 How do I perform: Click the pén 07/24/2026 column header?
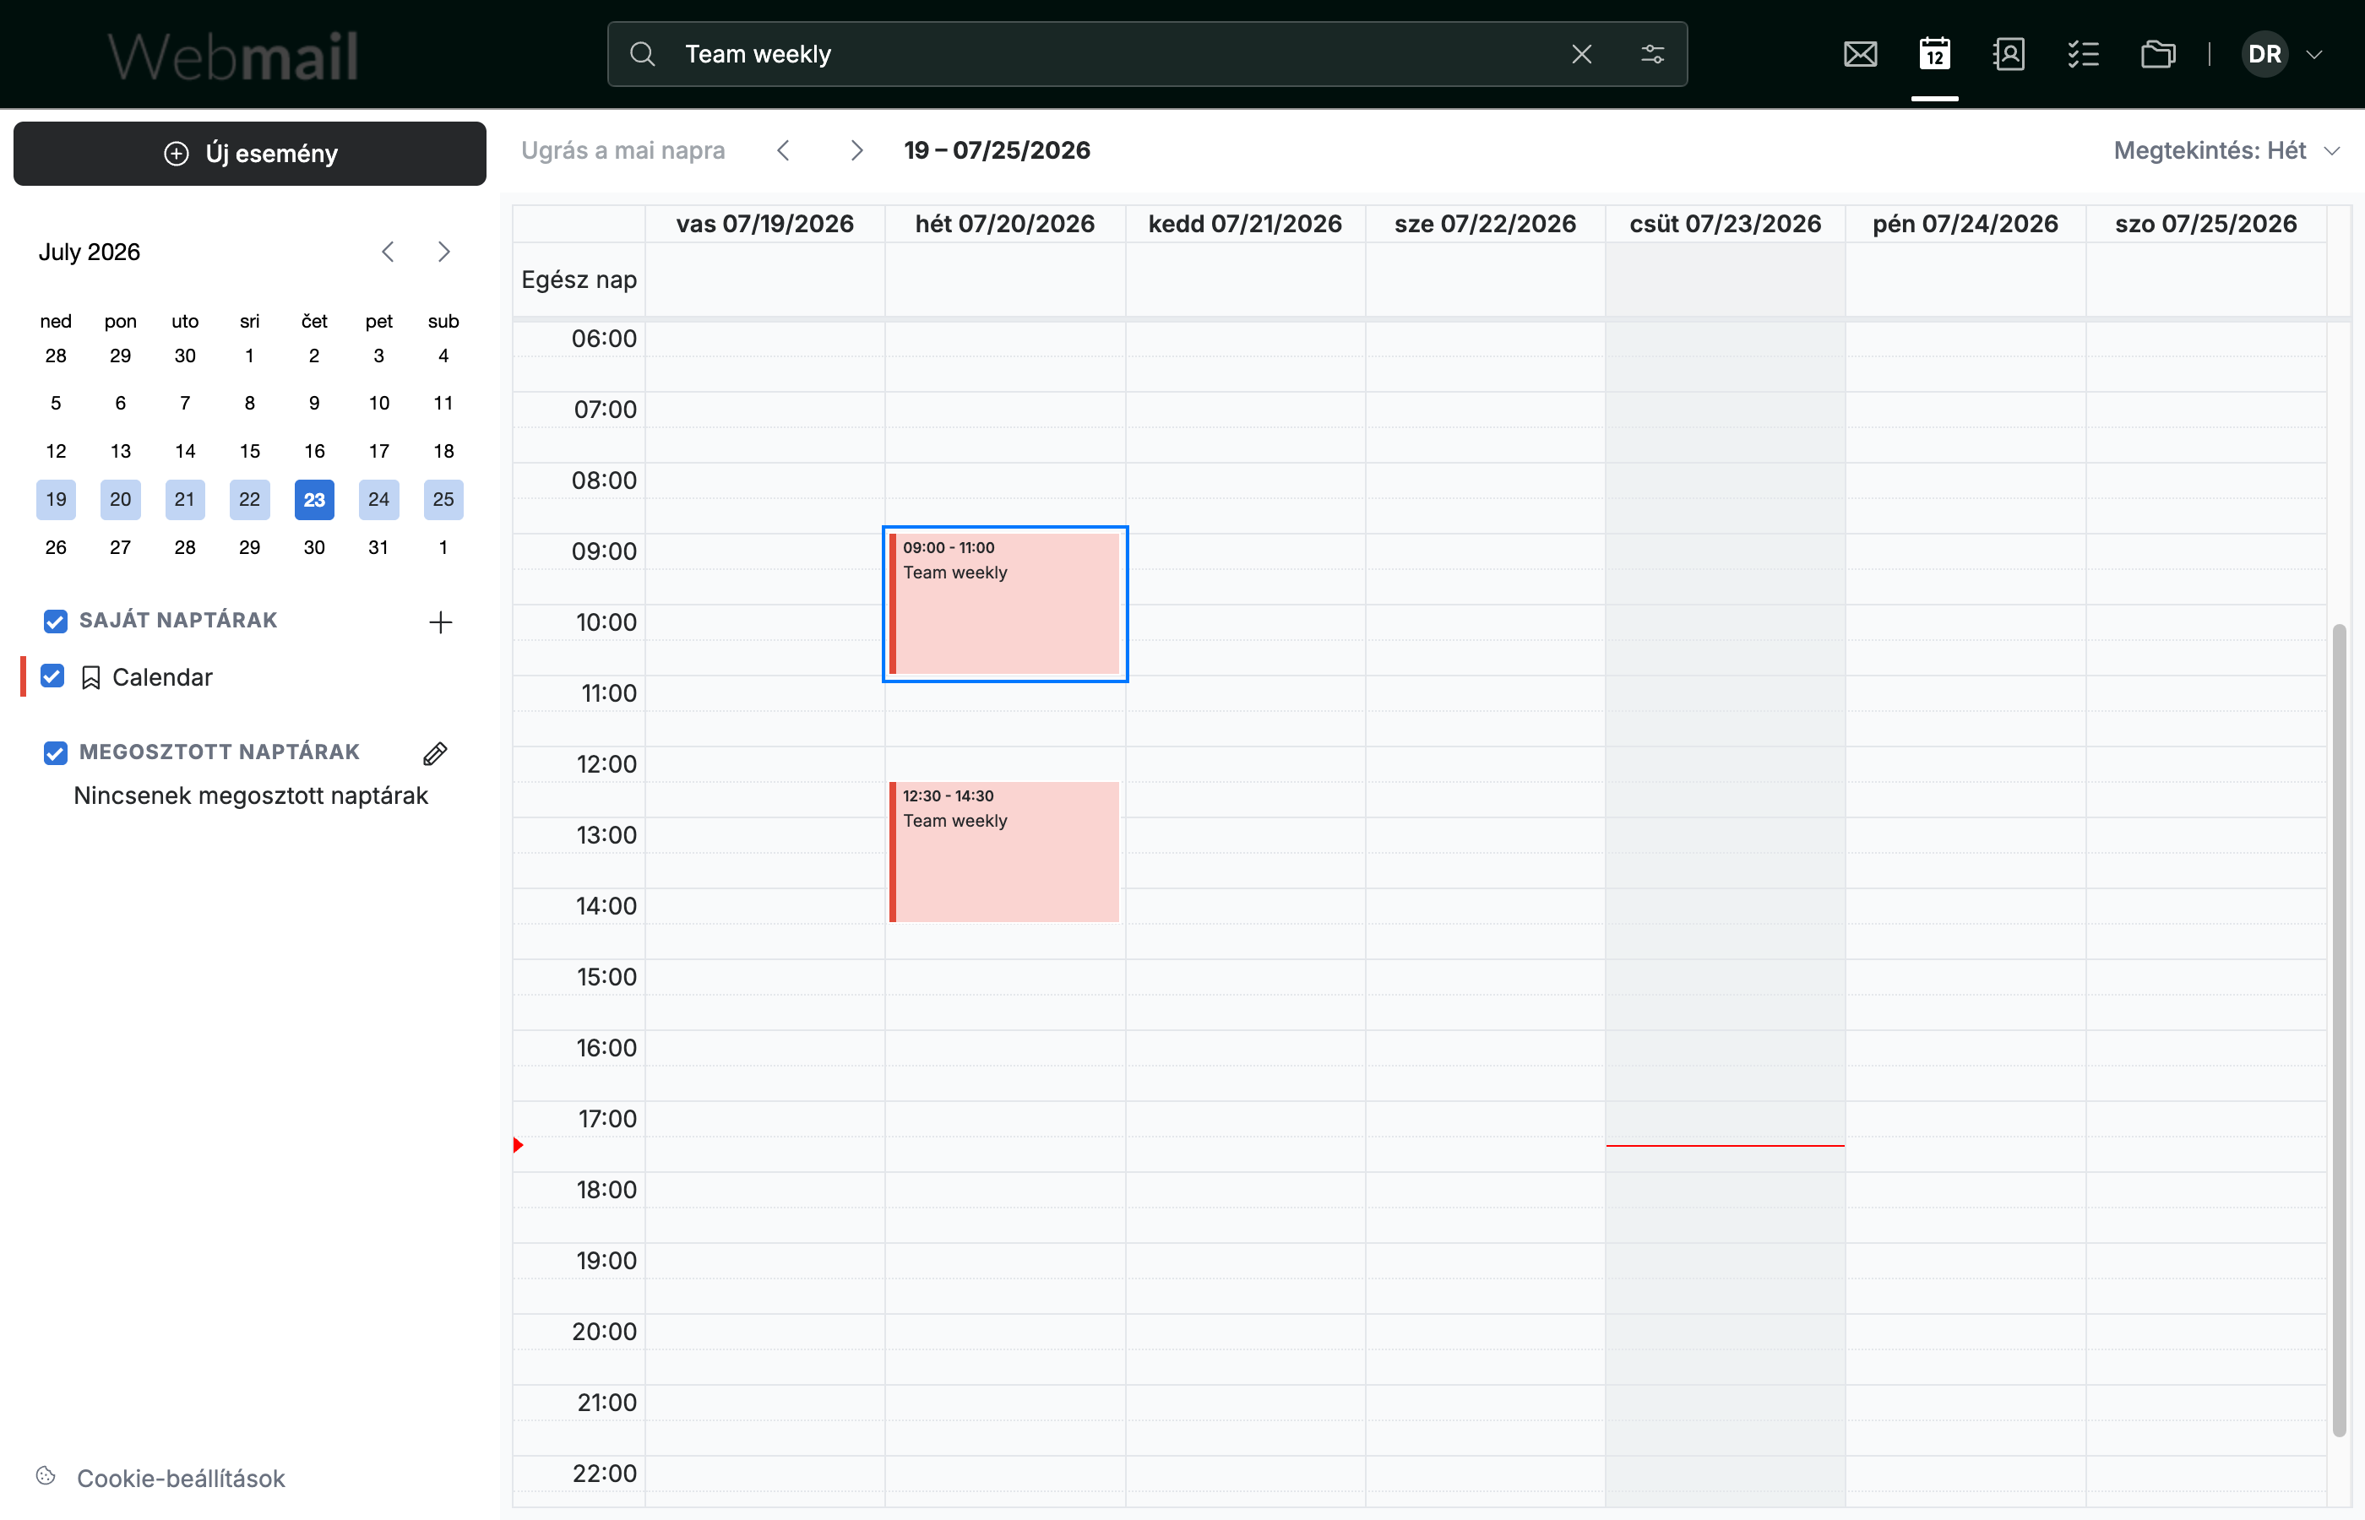(1965, 223)
